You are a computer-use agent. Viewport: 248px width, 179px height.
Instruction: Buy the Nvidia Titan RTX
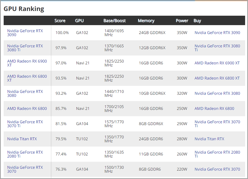209,139
